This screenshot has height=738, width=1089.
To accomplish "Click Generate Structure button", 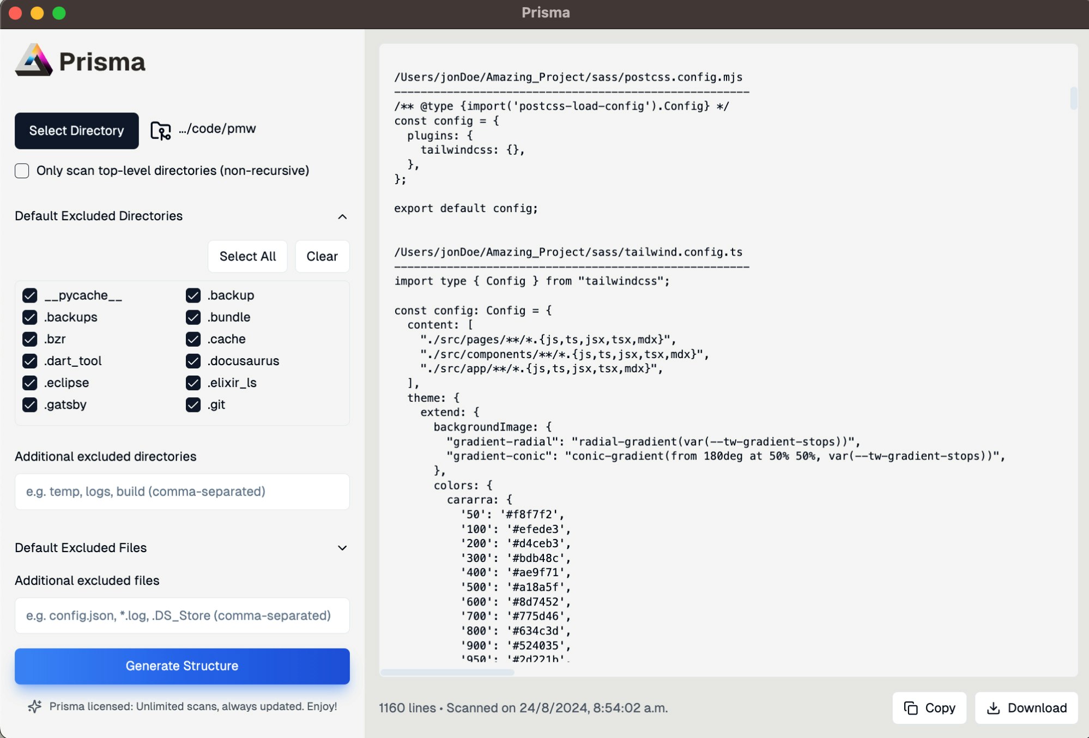I will (x=182, y=666).
